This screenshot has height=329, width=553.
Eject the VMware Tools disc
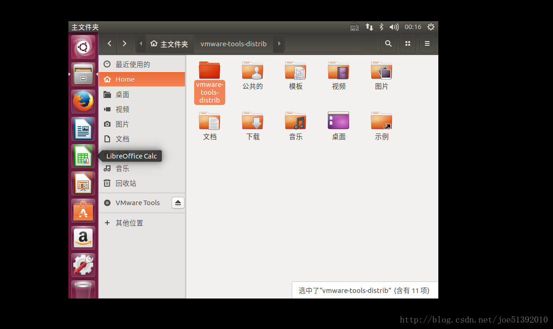point(178,203)
